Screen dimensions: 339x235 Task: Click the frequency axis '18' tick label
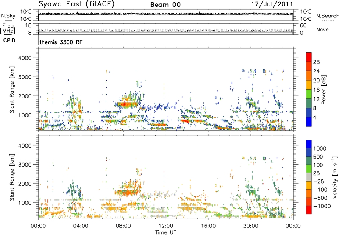(28, 25)
